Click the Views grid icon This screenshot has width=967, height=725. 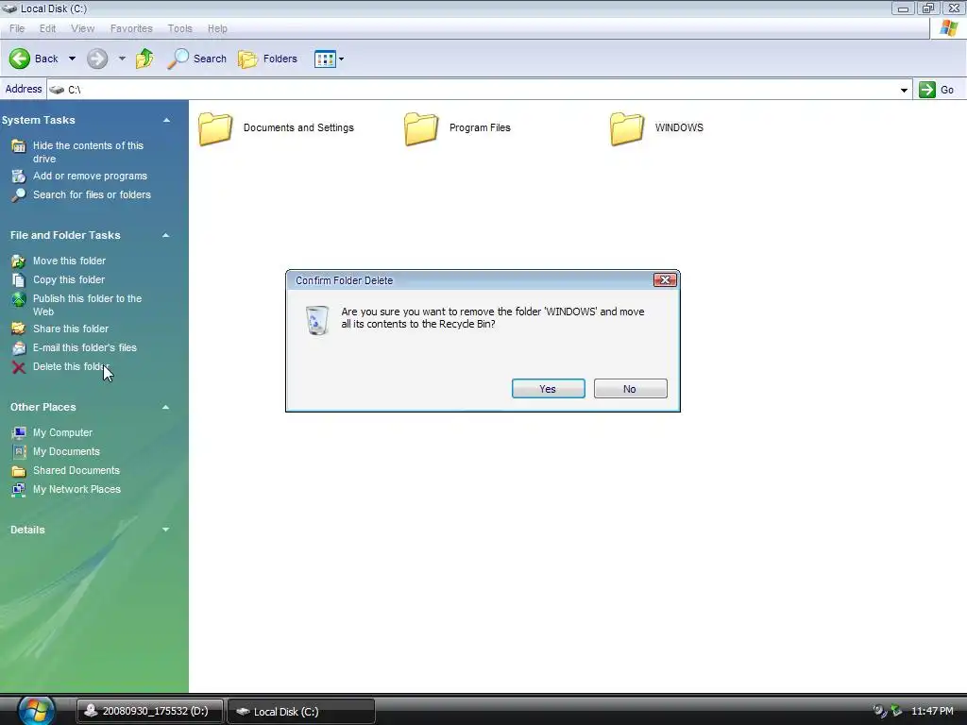click(x=325, y=59)
